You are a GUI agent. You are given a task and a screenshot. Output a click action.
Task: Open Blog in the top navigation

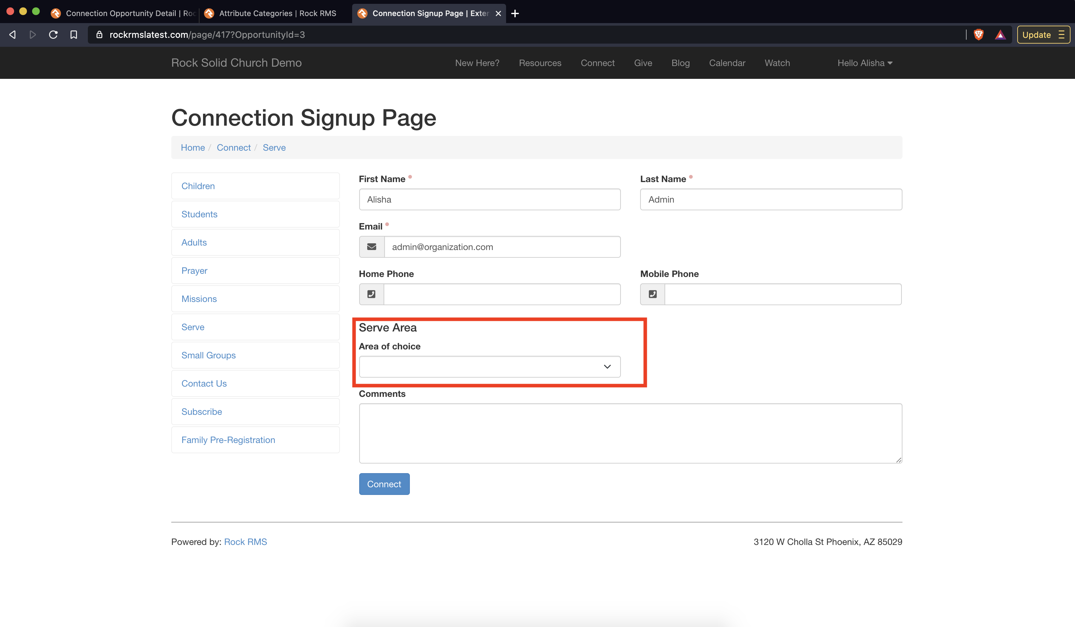(681, 63)
